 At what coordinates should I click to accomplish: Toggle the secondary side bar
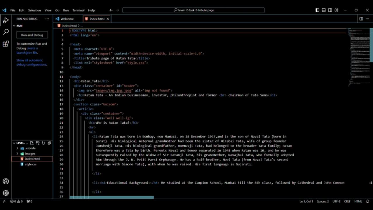tap(330, 10)
